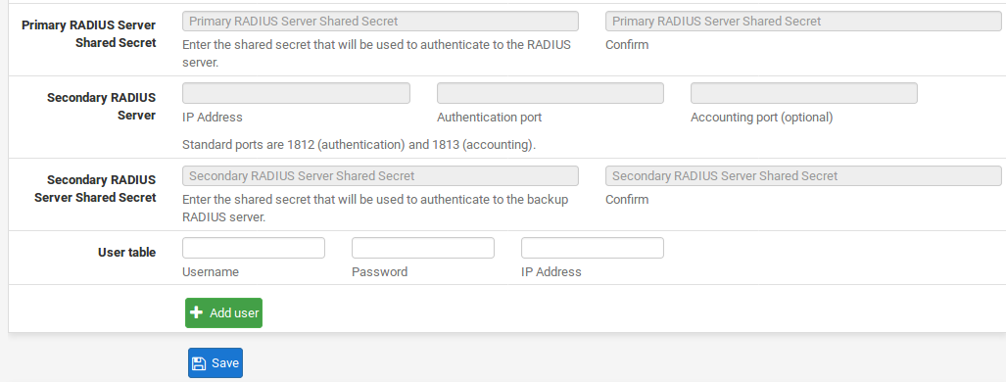The width and height of the screenshot is (1006, 382).
Task: Click the Secondary RADIUS Server row label above IP Address
Action: click(101, 107)
